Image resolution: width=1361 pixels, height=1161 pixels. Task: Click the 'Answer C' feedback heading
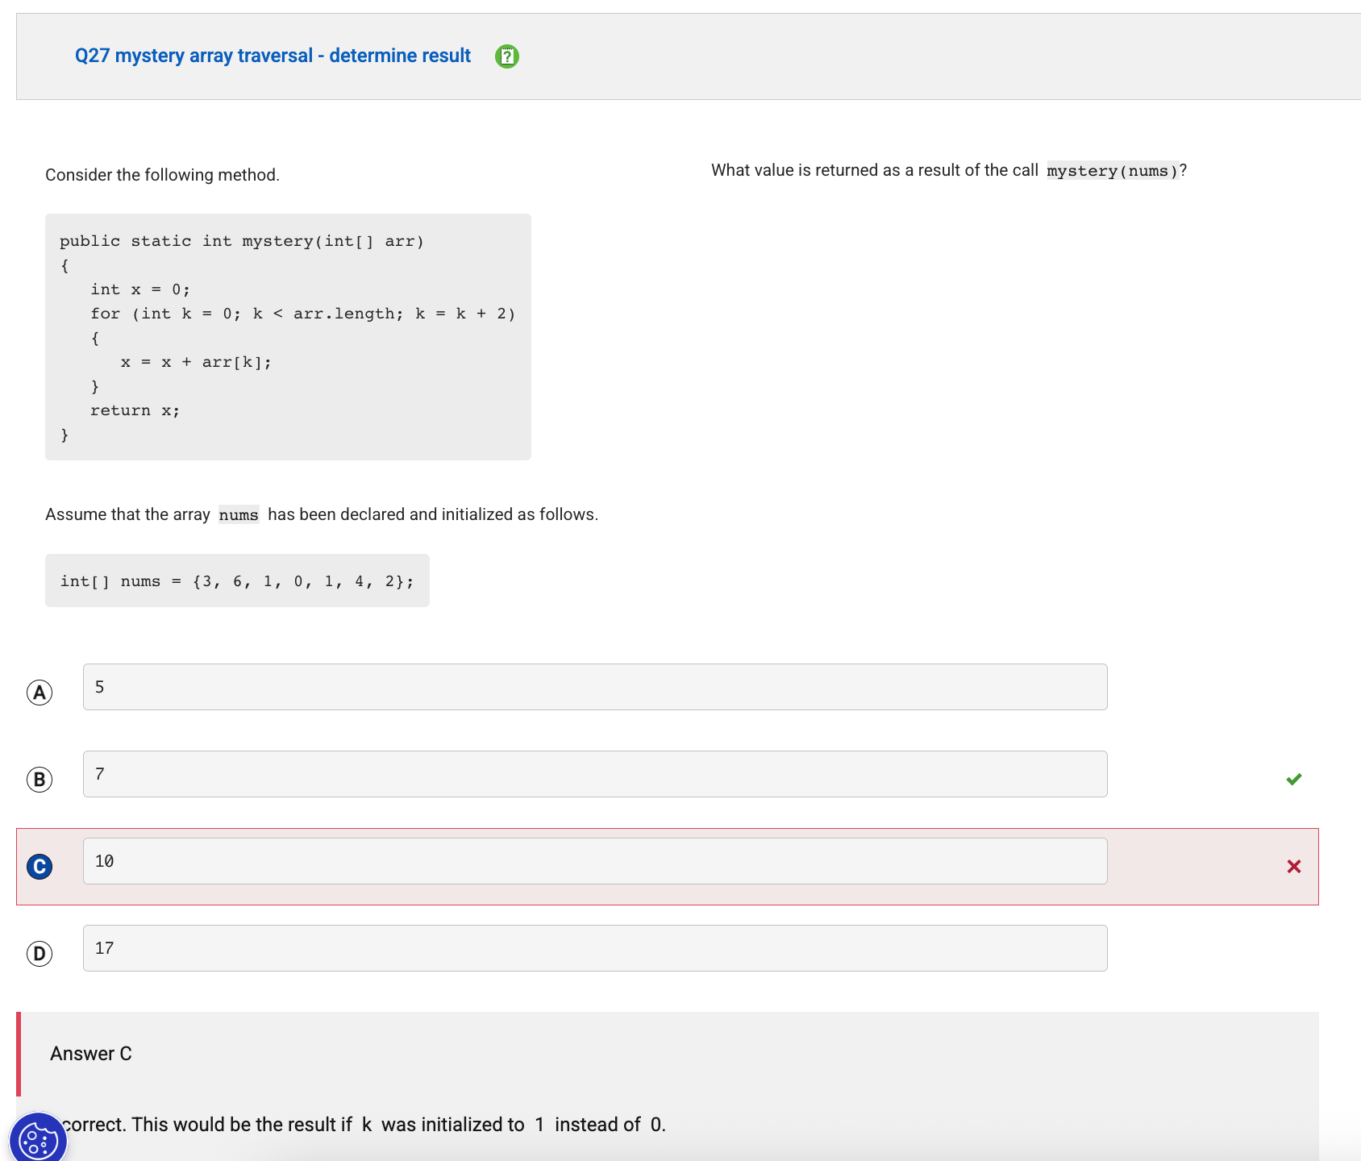91,1054
